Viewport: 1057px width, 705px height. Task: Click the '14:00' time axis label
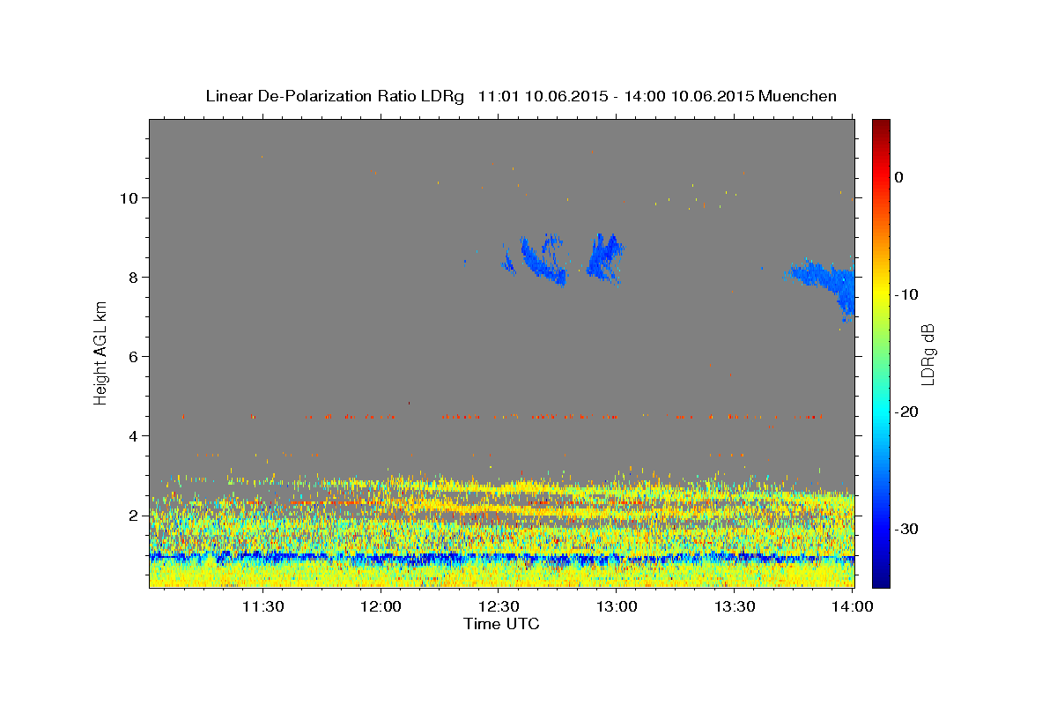pos(853,606)
